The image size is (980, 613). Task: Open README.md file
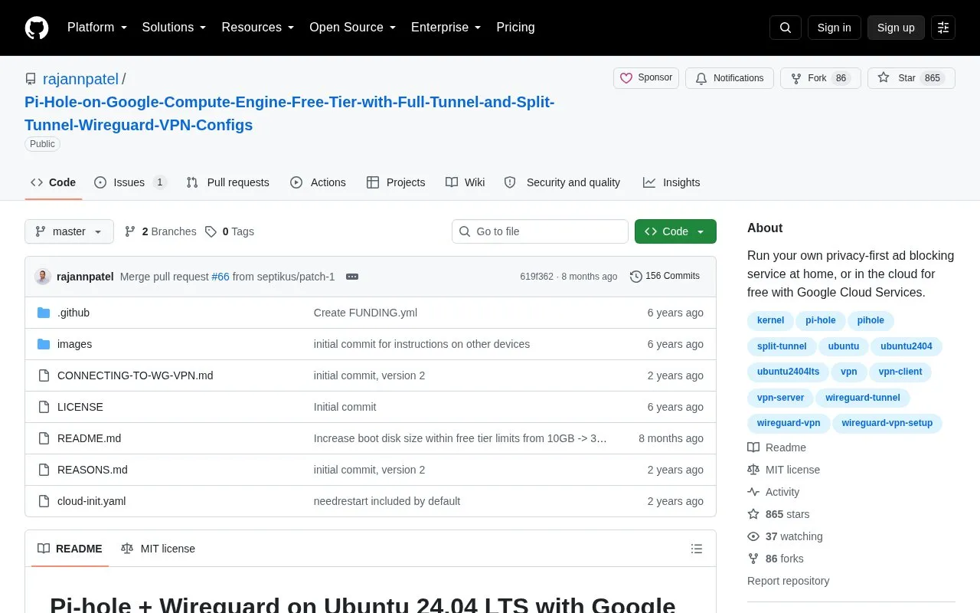coord(89,438)
